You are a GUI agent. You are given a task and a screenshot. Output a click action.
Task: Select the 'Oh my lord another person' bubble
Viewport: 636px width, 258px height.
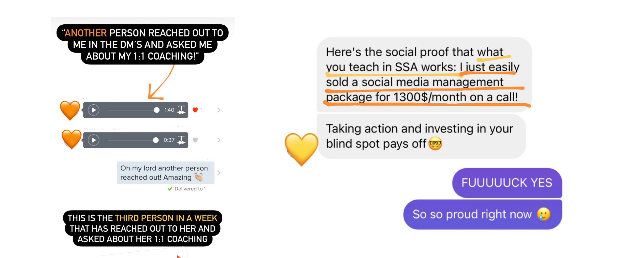click(166, 173)
